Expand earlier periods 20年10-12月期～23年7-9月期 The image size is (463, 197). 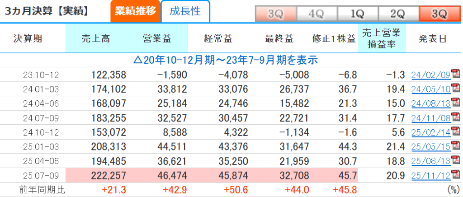coord(226,60)
